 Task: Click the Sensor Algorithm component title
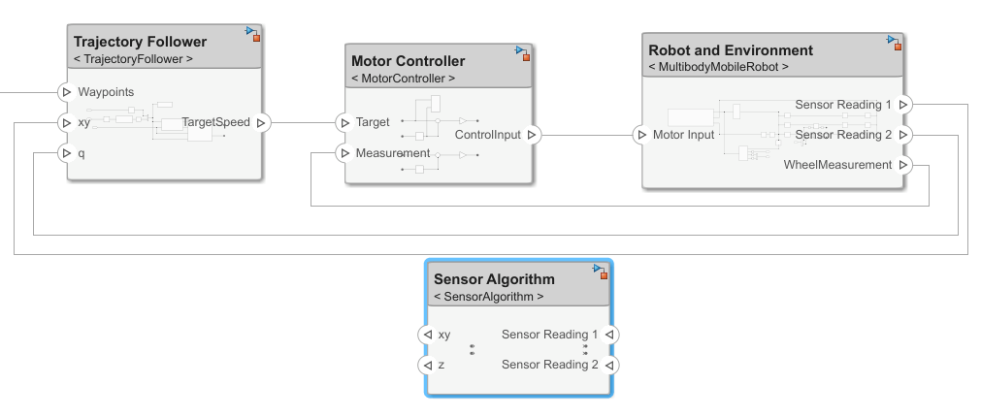tap(494, 279)
